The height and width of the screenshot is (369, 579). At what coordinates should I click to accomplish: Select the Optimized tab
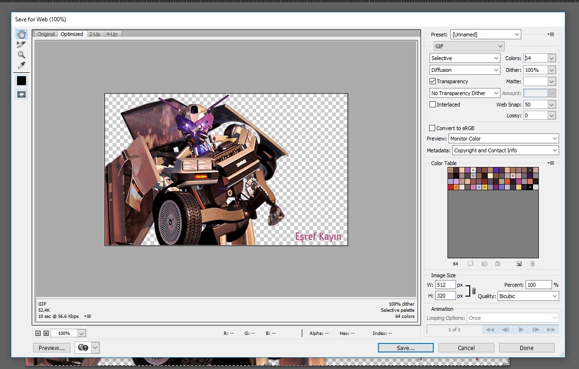click(x=72, y=34)
